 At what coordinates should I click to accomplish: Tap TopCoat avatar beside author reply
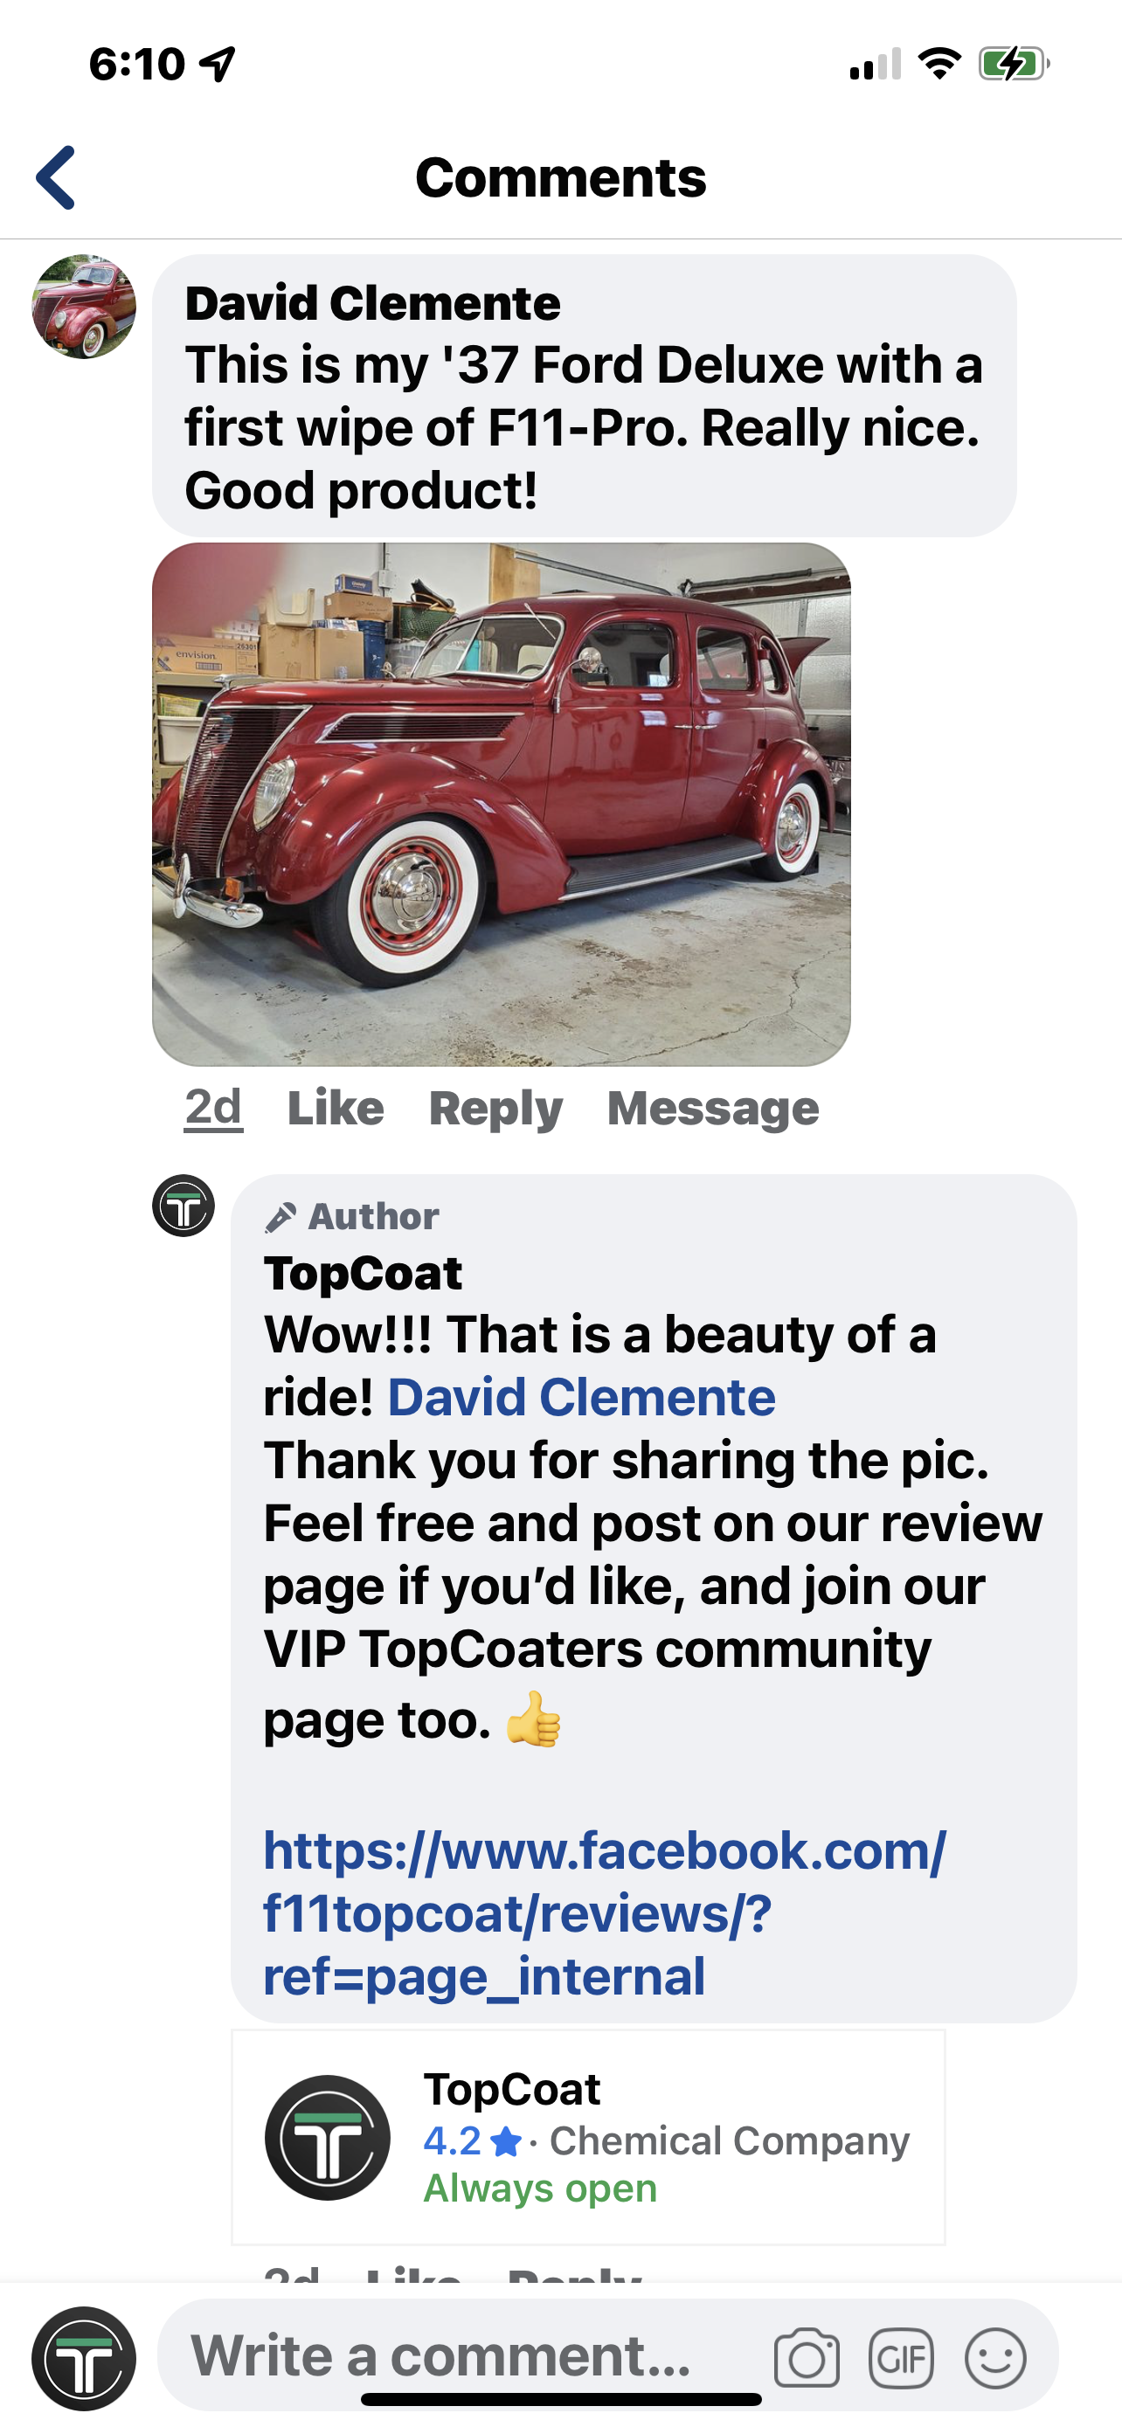click(x=184, y=1205)
